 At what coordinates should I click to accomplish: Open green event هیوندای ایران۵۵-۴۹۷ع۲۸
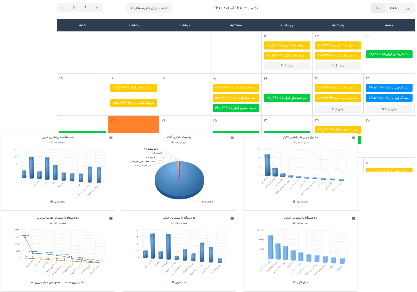point(287,98)
